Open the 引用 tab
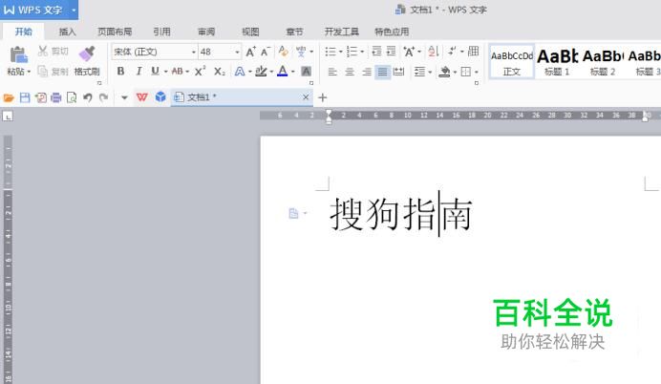The image size is (661, 384). [161, 32]
